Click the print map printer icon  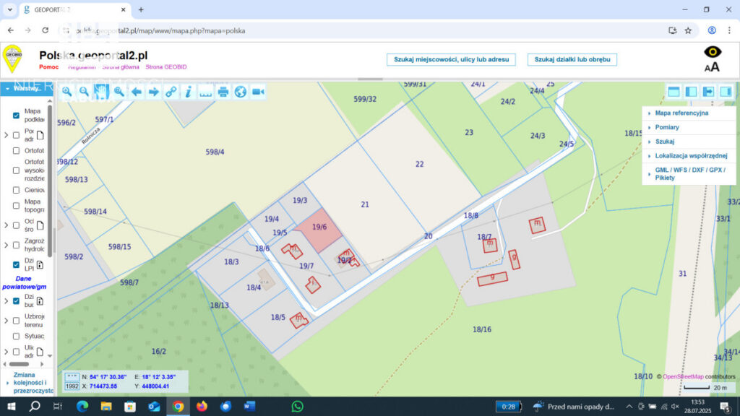(x=223, y=92)
